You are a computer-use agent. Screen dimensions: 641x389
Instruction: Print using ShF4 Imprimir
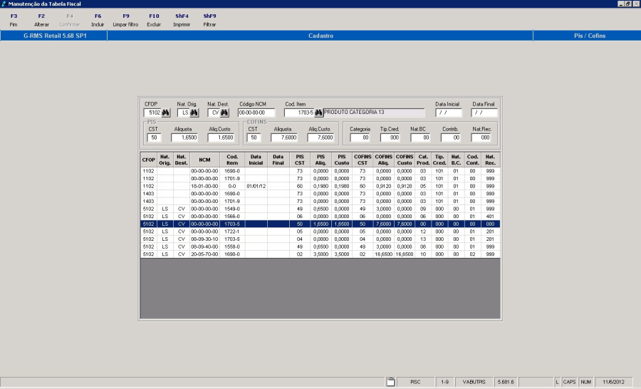(182, 20)
